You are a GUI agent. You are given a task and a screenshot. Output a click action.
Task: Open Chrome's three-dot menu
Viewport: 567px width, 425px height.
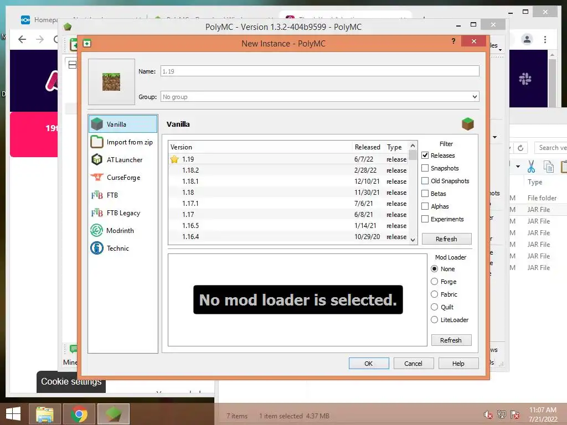tap(545, 39)
